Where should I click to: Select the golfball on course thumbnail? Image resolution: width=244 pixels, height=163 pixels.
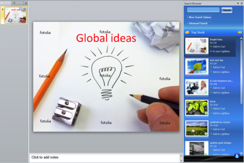tap(197, 128)
